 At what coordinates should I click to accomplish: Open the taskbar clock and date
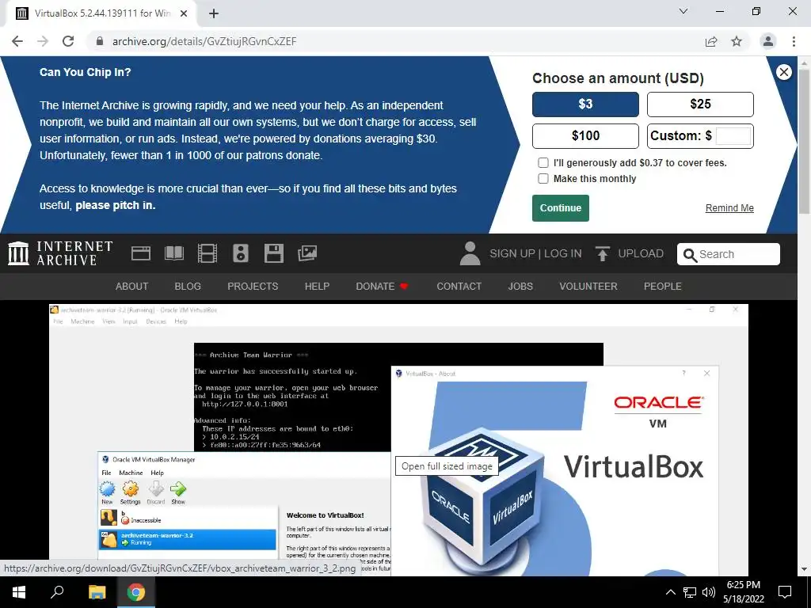(743, 592)
